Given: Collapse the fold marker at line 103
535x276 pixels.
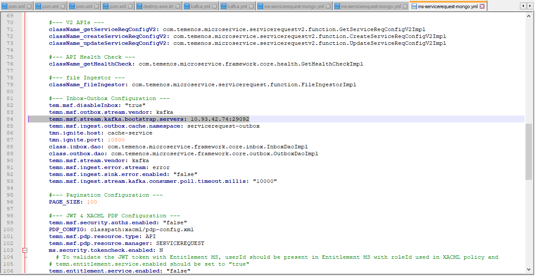Looking at the screenshot, I should pyautogui.click(x=25, y=250).
